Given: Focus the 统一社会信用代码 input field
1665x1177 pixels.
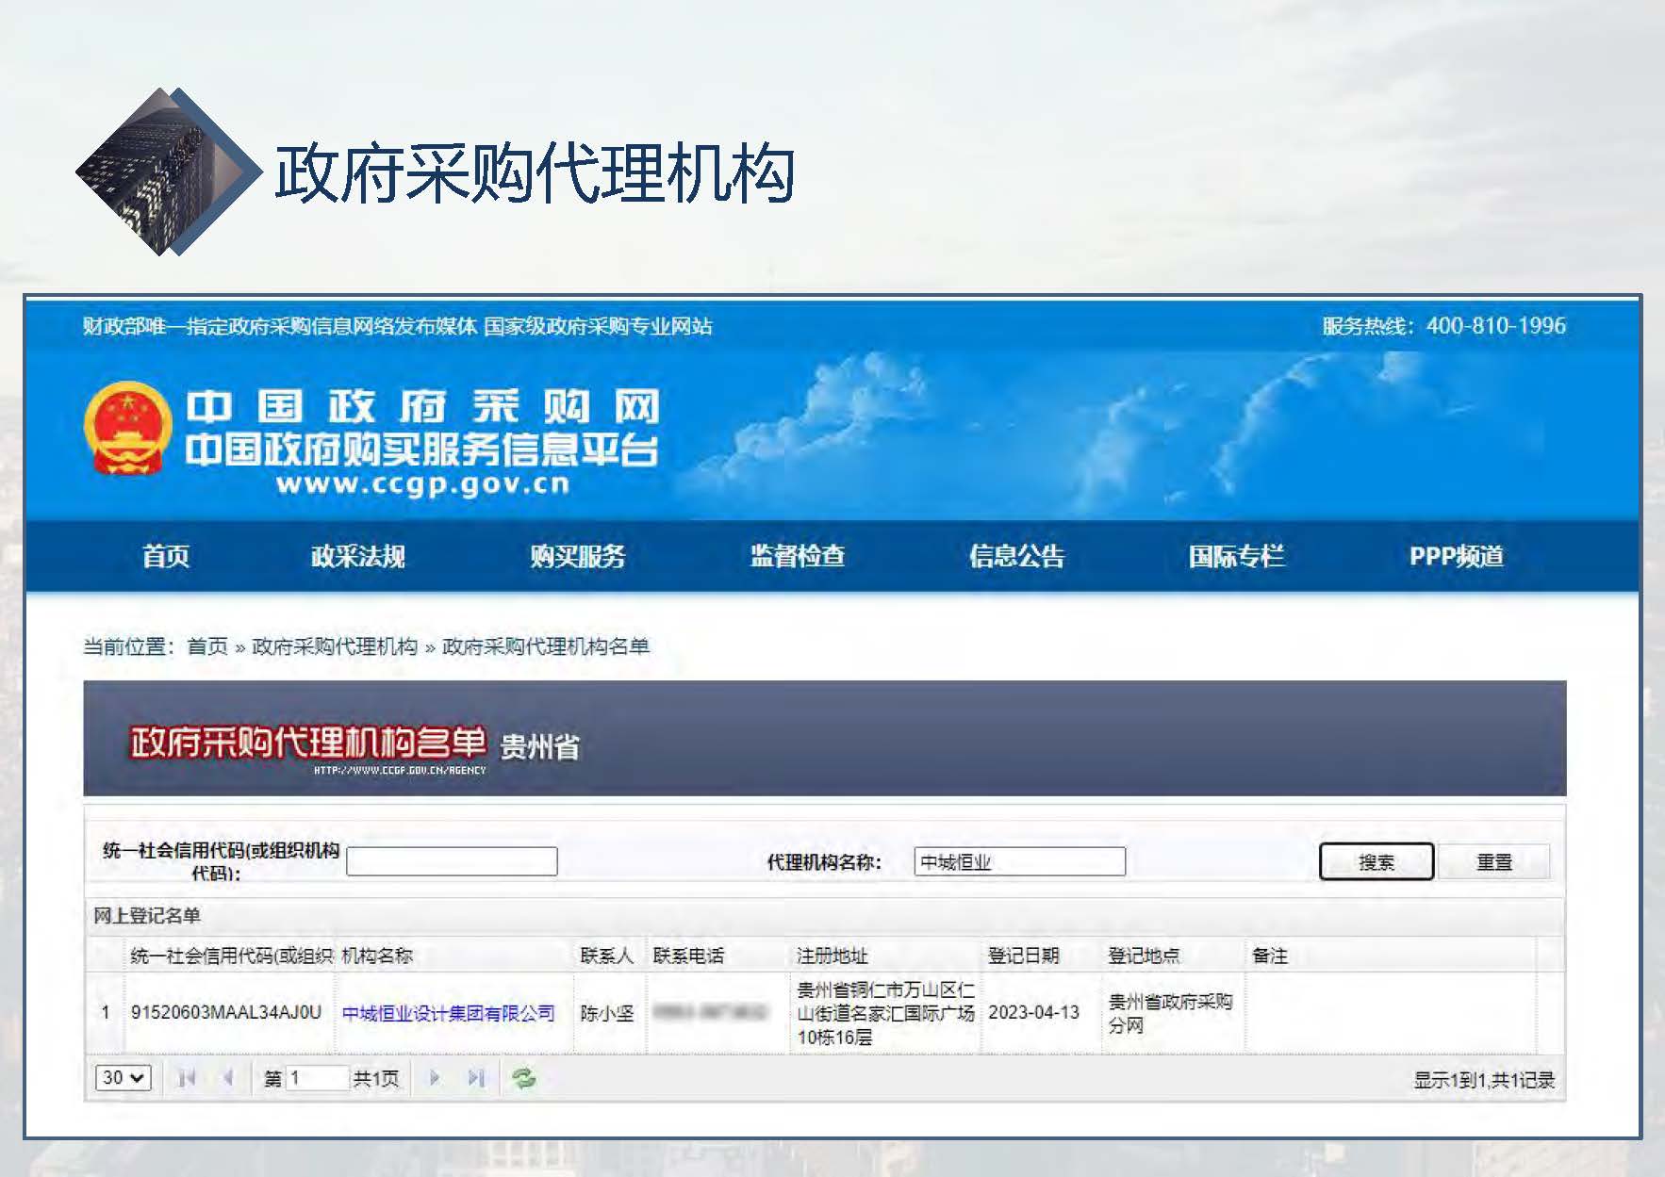Looking at the screenshot, I should click(x=452, y=861).
